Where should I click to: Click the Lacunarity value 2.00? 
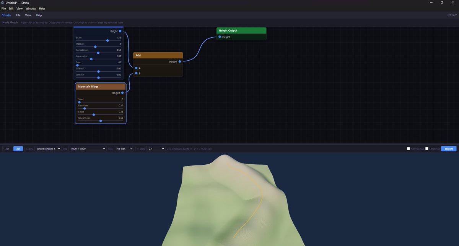point(119,56)
